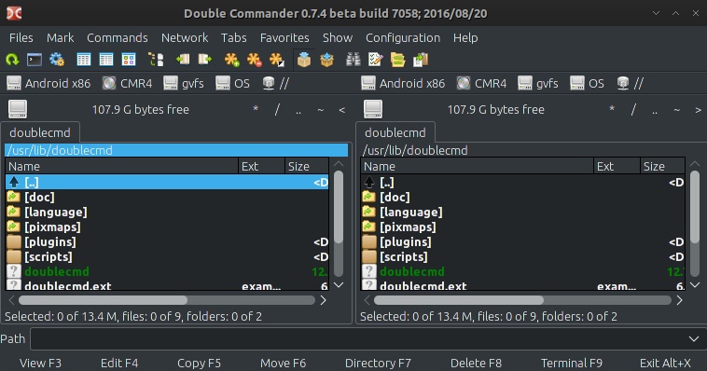Screen dimensions: 707x371
Task: Click the right panel // network drive button
Action: (x=631, y=83)
